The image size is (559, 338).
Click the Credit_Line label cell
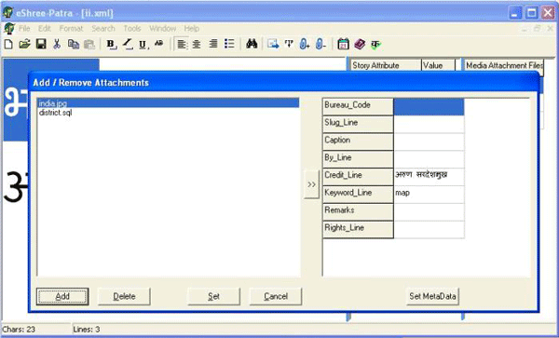click(358, 177)
